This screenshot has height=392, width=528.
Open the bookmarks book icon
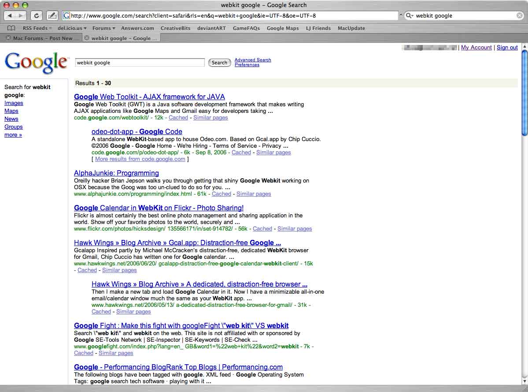click(11, 28)
